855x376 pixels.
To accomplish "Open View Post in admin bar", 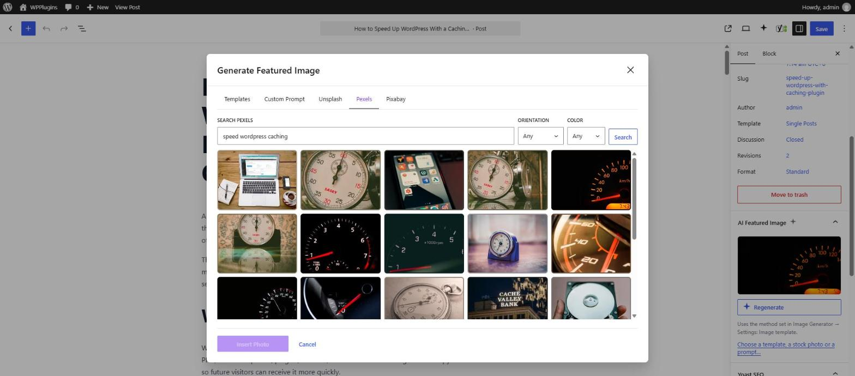I will (x=127, y=7).
